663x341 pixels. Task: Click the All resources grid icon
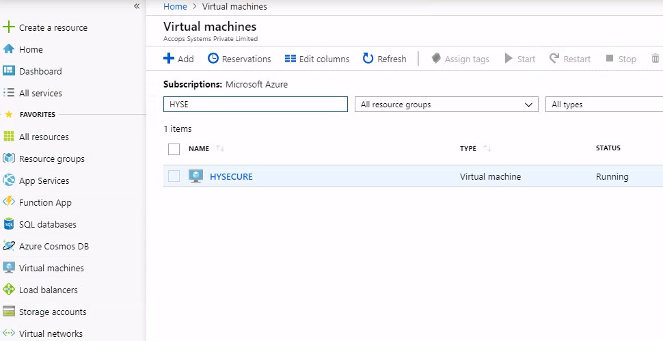click(8, 137)
